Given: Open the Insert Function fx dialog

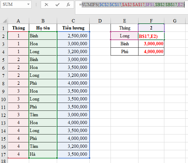Looking at the screenshot, I should point(68,5).
